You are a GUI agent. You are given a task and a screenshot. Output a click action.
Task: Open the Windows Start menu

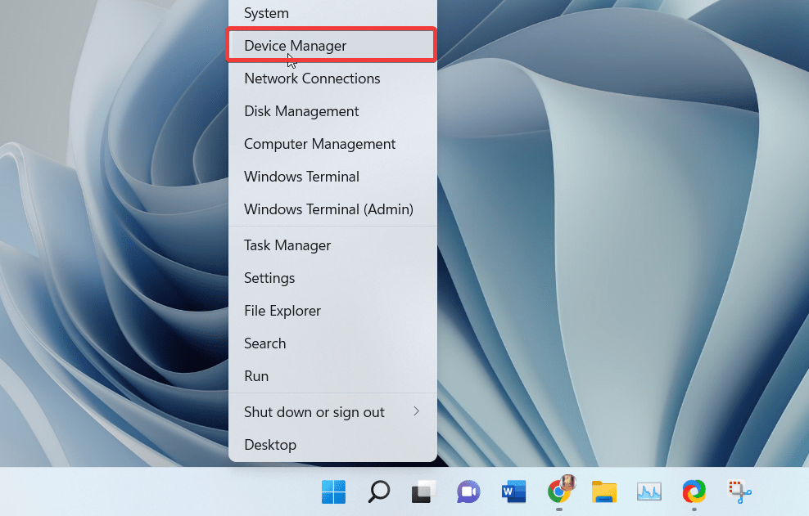[332, 491]
